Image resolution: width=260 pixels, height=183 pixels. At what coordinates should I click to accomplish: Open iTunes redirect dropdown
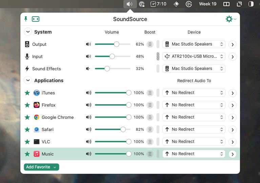[x=194, y=93]
